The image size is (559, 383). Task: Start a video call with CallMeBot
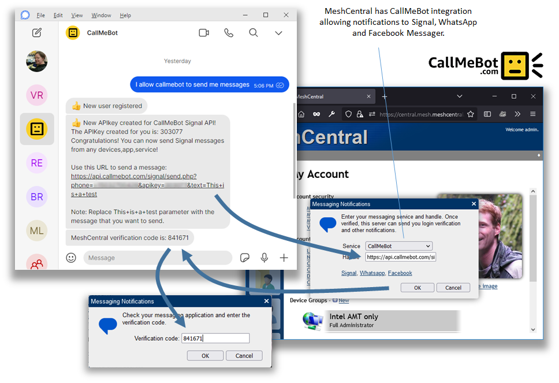pos(204,33)
